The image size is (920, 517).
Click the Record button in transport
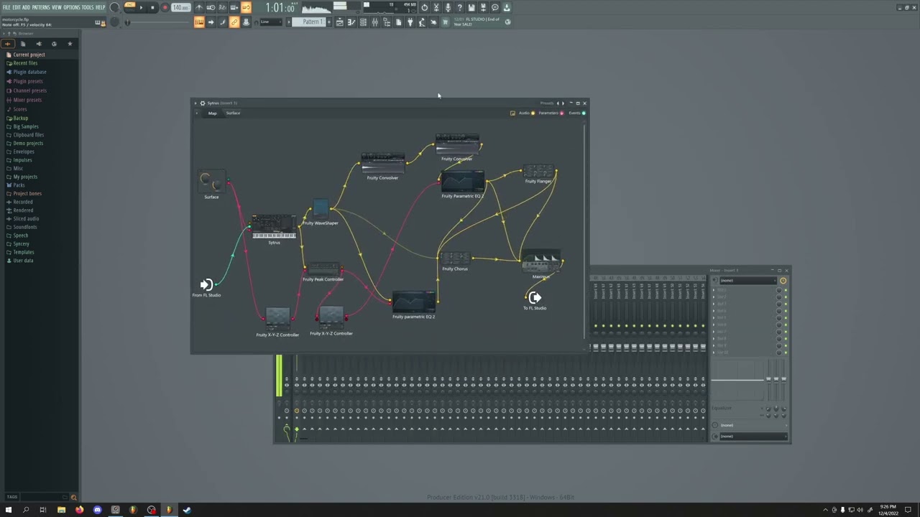click(x=165, y=7)
